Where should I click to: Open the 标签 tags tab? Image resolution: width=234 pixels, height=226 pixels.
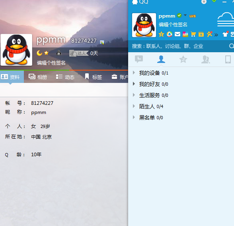94,77
